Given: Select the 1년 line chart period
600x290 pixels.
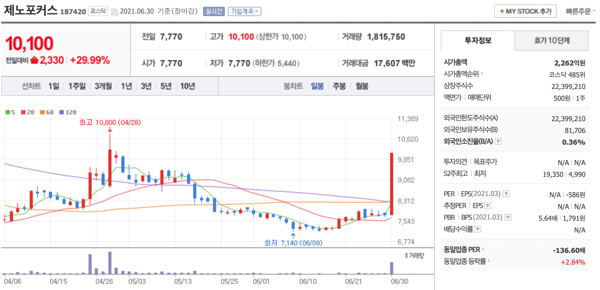Looking at the screenshot, I should (x=126, y=86).
